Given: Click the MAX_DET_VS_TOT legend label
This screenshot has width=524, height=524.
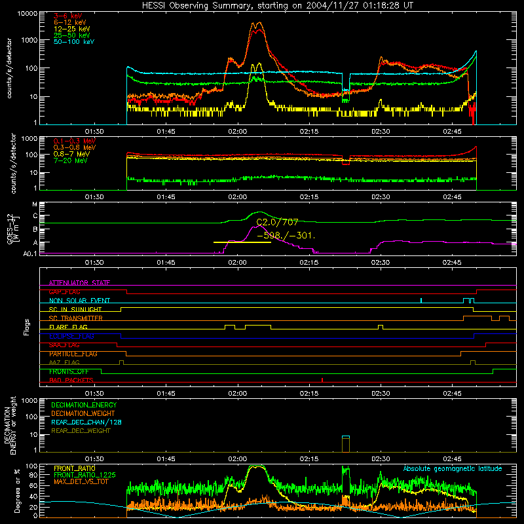Looking at the screenshot, I should pos(79,481).
